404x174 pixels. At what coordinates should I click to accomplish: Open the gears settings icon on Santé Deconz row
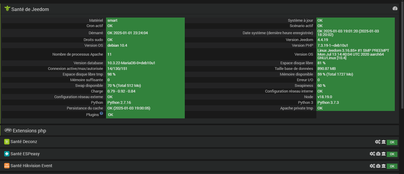point(378,142)
